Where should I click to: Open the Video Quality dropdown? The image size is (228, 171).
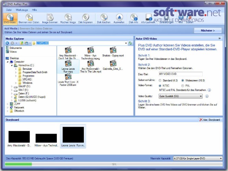[x=180, y=96]
